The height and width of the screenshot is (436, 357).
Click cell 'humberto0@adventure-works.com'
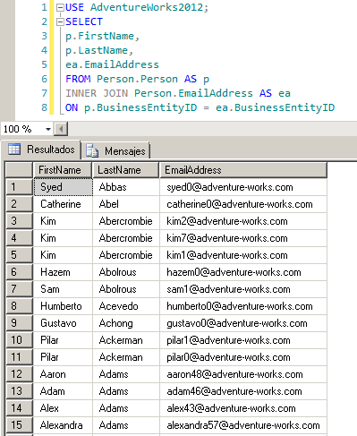pyautogui.click(x=243, y=306)
